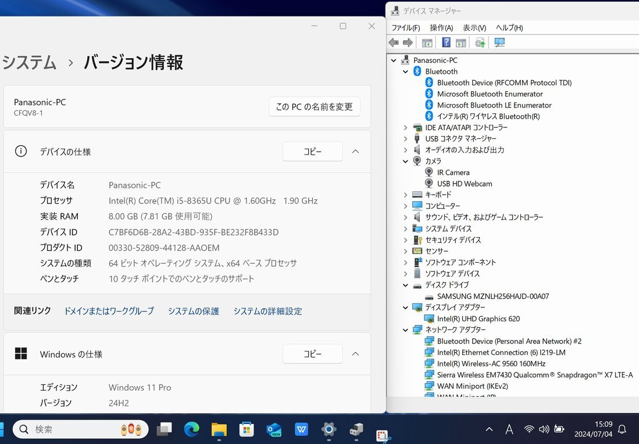639x444 pixels.
Task: Collapse the ネットワーク アダプター category
Action: [405, 330]
